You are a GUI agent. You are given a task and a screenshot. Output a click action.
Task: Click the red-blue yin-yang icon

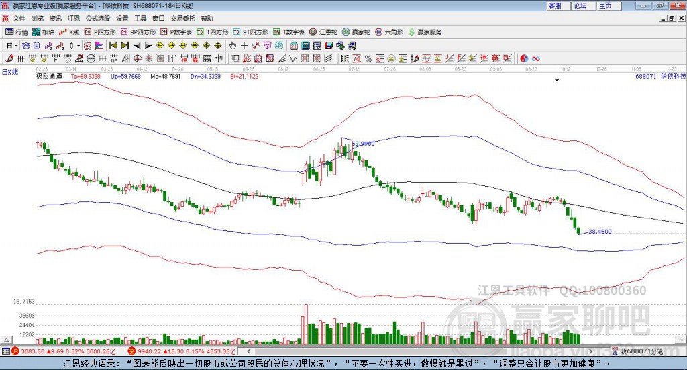(524, 58)
